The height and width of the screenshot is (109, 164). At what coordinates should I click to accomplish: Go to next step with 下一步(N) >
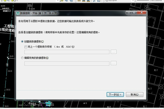[115, 95]
